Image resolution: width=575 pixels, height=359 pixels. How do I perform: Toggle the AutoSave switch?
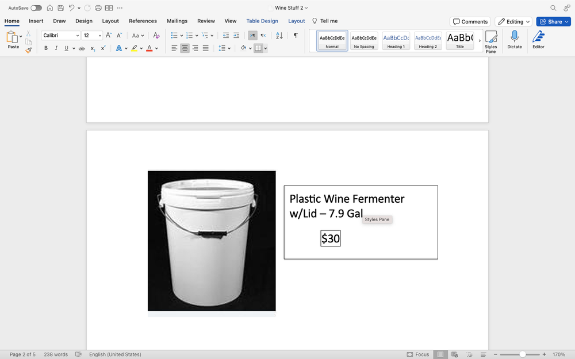click(x=36, y=8)
